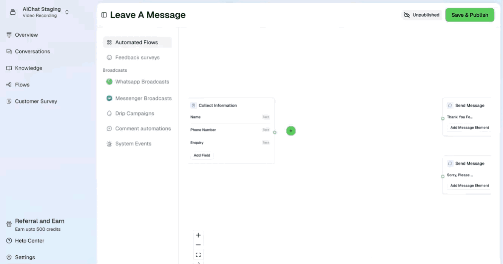The width and height of the screenshot is (503, 264).
Task: Click Add Message Element under Thank You message
Action: click(x=469, y=127)
